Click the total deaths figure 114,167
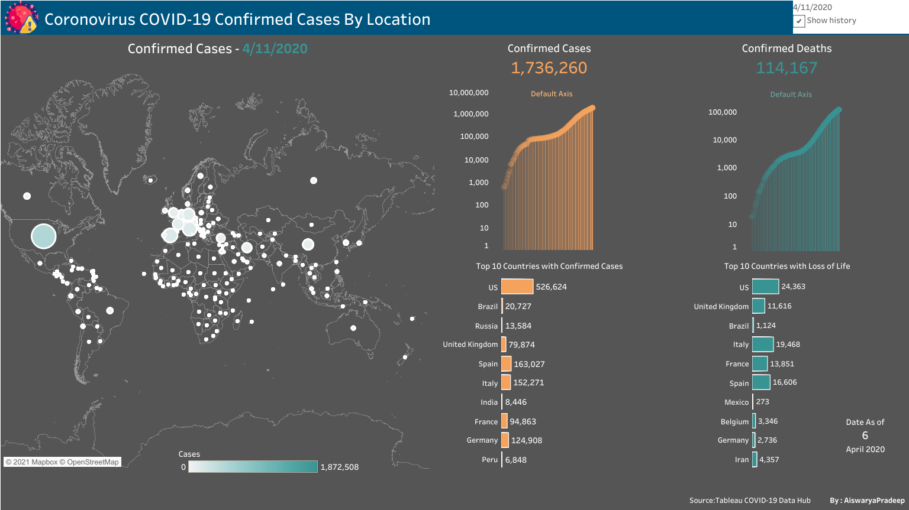The height and width of the screenshot is (510, 909). pos(786,68)
